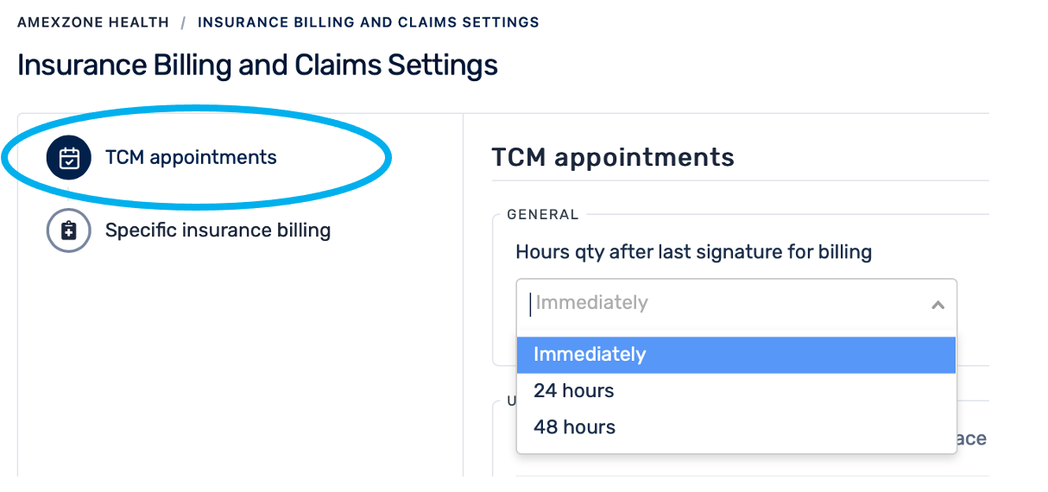Select the highlighted "Immediately" option in the list
Screen dimensions: 1048x492
point(590,355)
